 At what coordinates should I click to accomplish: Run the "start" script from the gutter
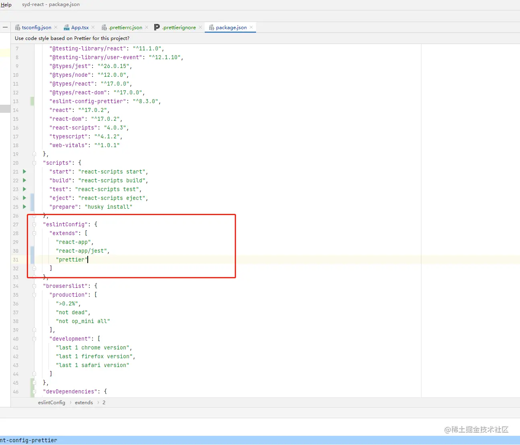pyautogui.click(x=24, y=172)
